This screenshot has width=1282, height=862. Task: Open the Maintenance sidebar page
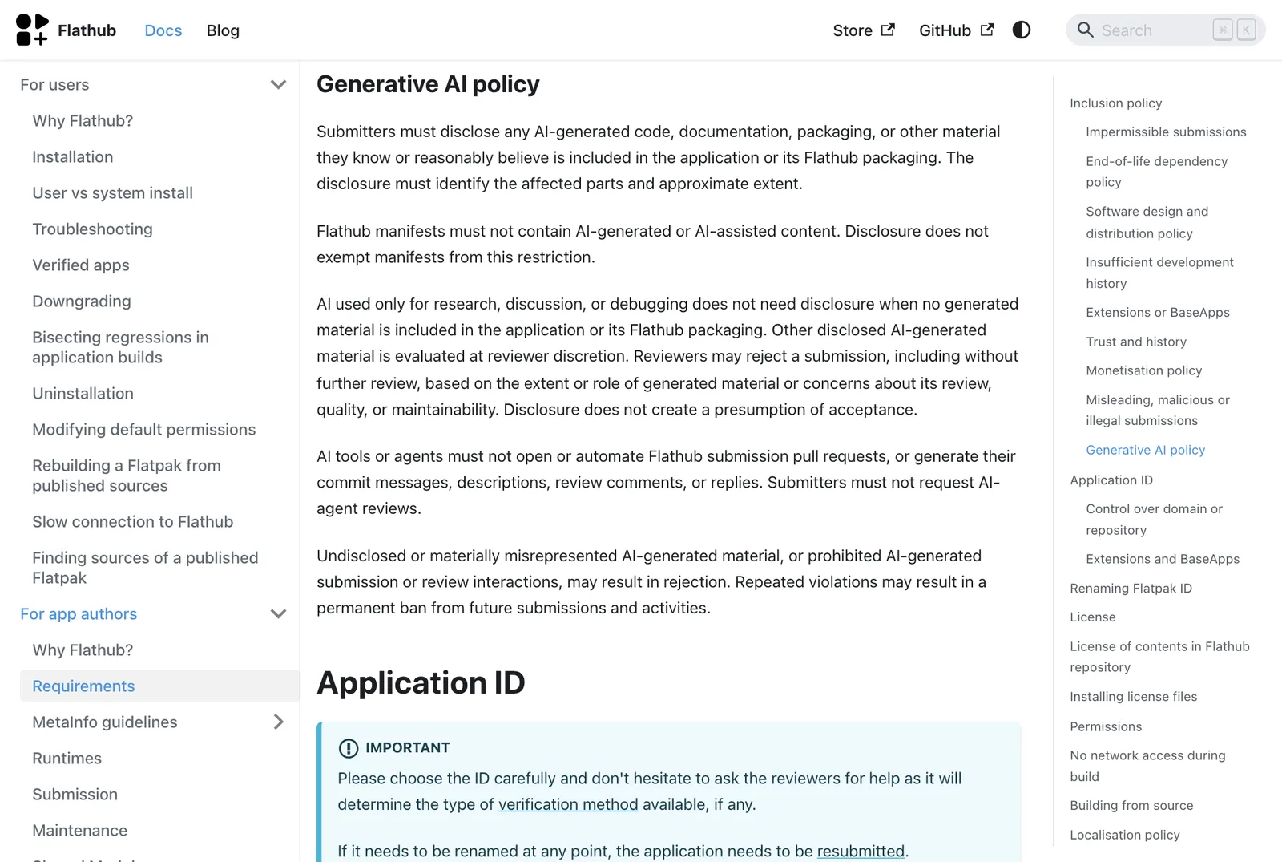(80, 830)
